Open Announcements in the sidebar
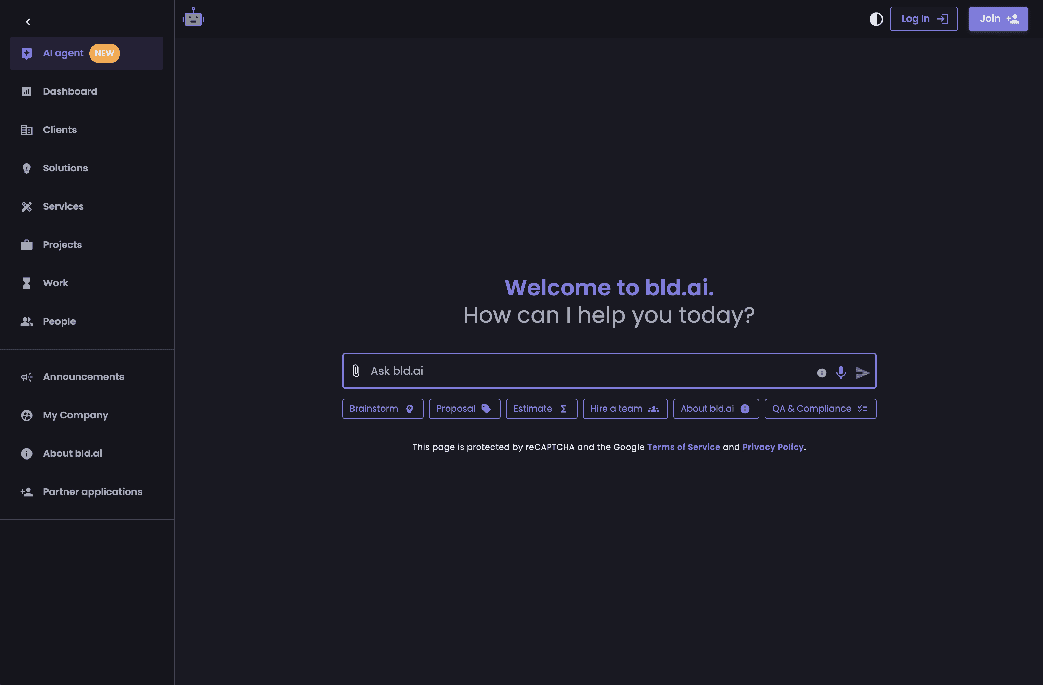Image resolution: width=1043 pixels, height=685 pixels. click(x=86, y=377)
